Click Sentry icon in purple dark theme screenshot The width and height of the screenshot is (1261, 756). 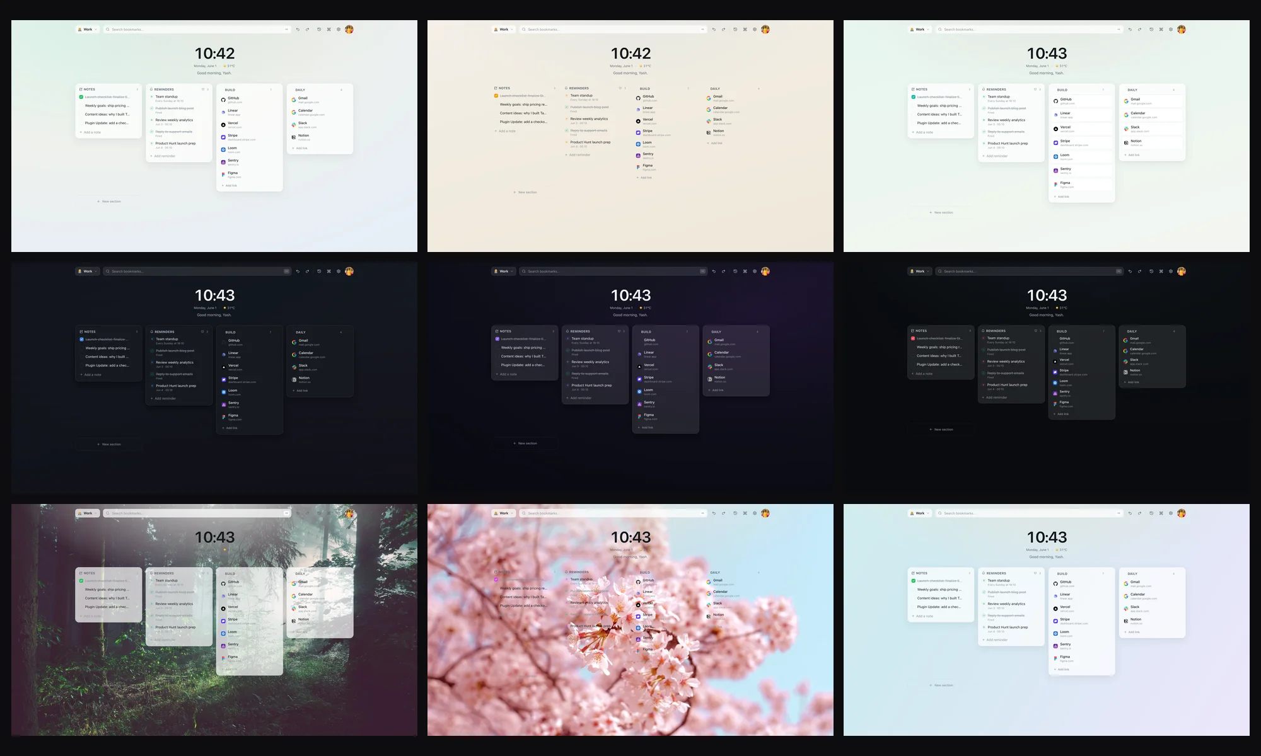(x=639, y=404)
